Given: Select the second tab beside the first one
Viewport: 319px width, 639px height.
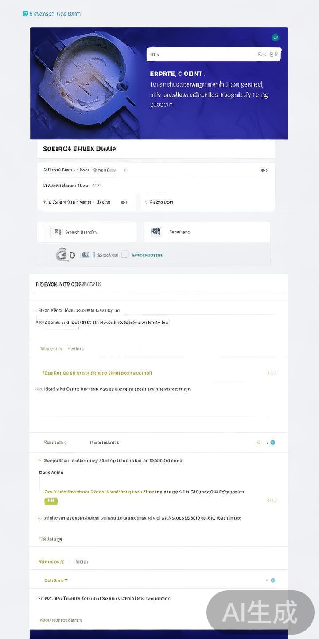Looking at the screenshot, I should [x=76, y=349].
